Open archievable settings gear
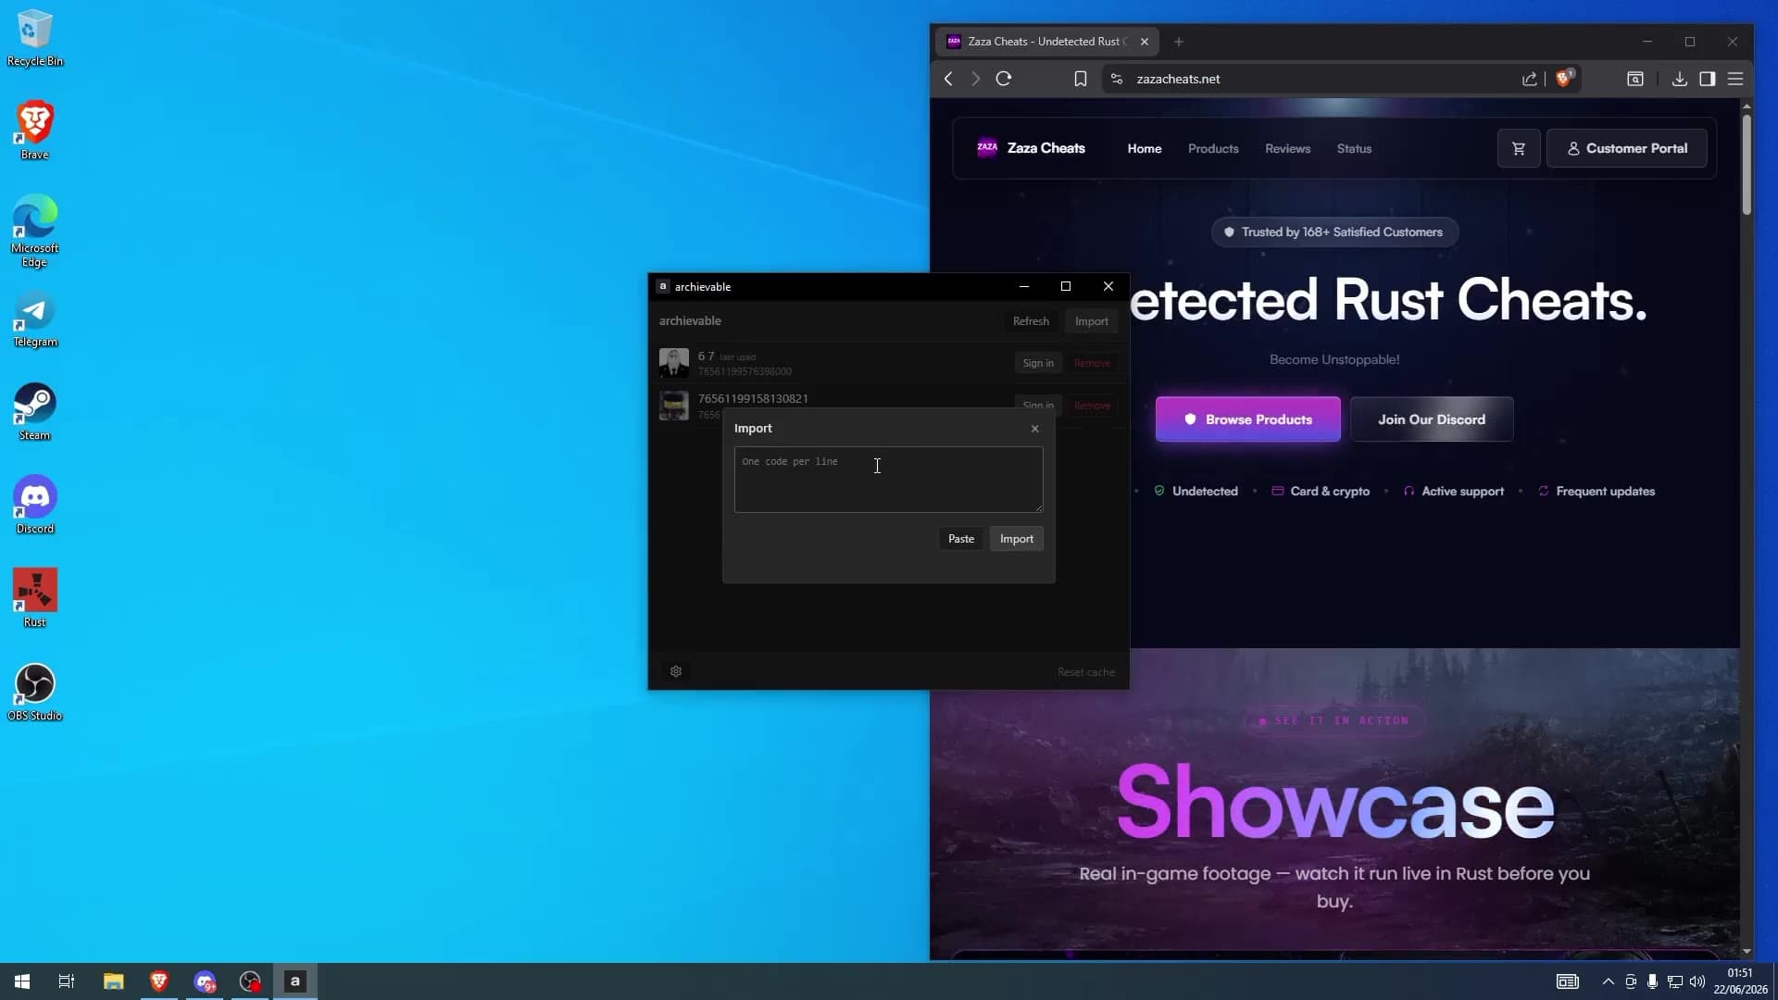This screenshot has width=1778, height=1000. (676, 671)
